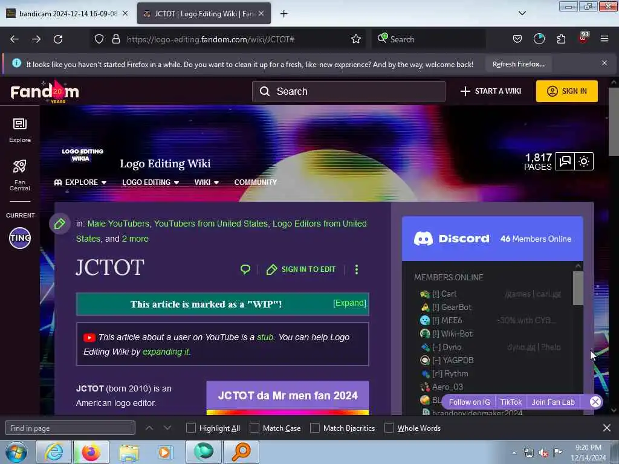Screen dimensions: 619x464
Task: Open the stub link in the notice
Action: pyautogui.click(x=265, y=337)
